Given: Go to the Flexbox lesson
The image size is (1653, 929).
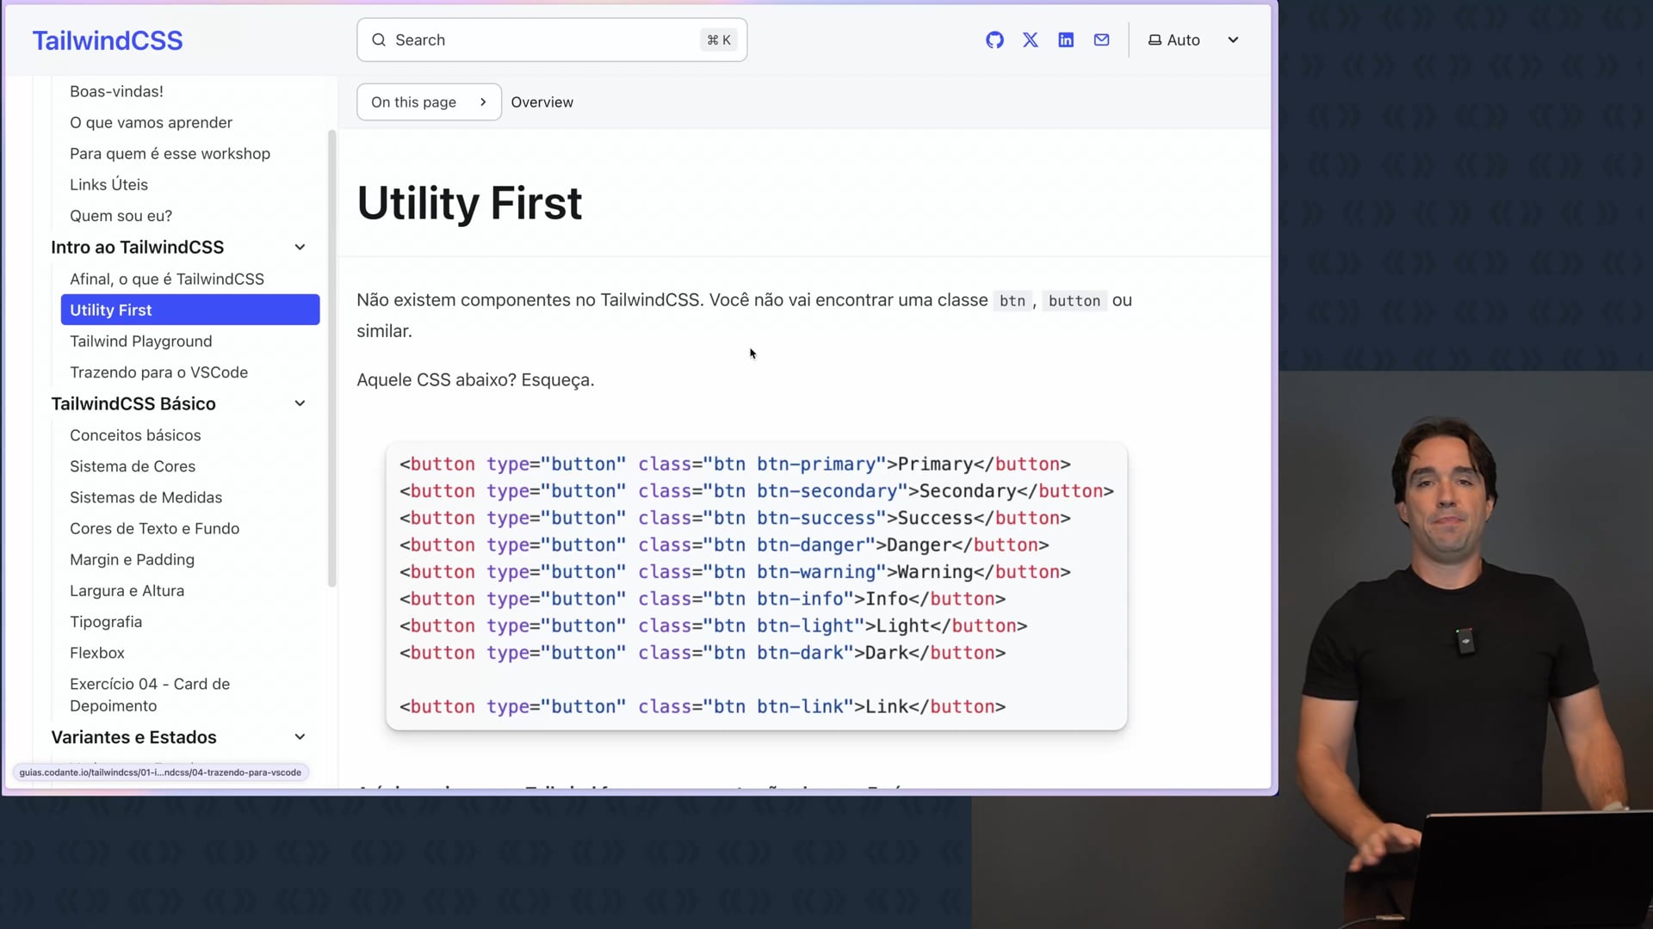Looking at the screenshot, I should 97,653.
